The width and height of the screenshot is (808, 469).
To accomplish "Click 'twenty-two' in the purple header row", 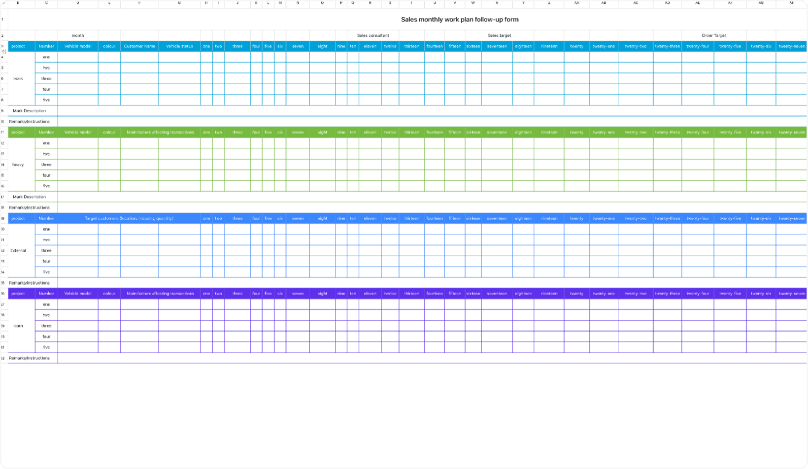I will coord(636,294).
